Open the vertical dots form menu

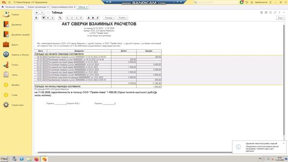[x=279, y=13]
